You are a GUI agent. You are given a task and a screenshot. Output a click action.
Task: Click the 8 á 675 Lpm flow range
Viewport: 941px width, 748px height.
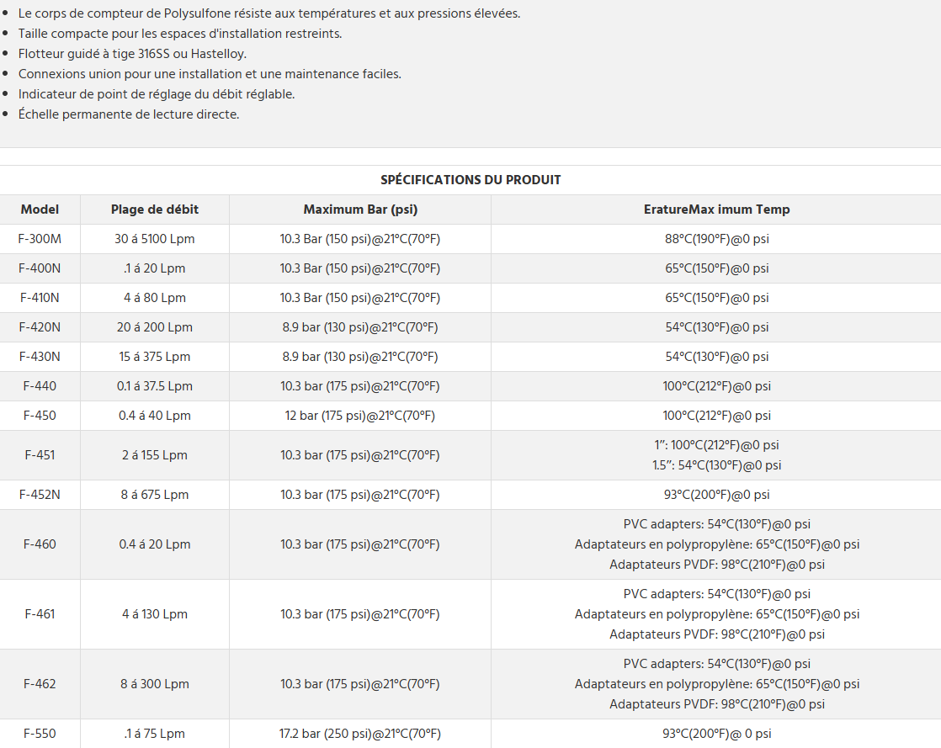coord(155,494)
